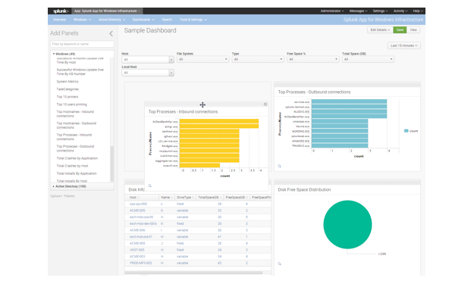Open the Dashboards menu
The width and height of the screenshot is (474, 284).
point(143,20)
